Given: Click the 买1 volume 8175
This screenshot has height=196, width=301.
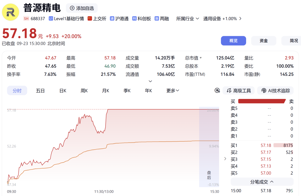Looking at the screenshot, I should (288, 145).
